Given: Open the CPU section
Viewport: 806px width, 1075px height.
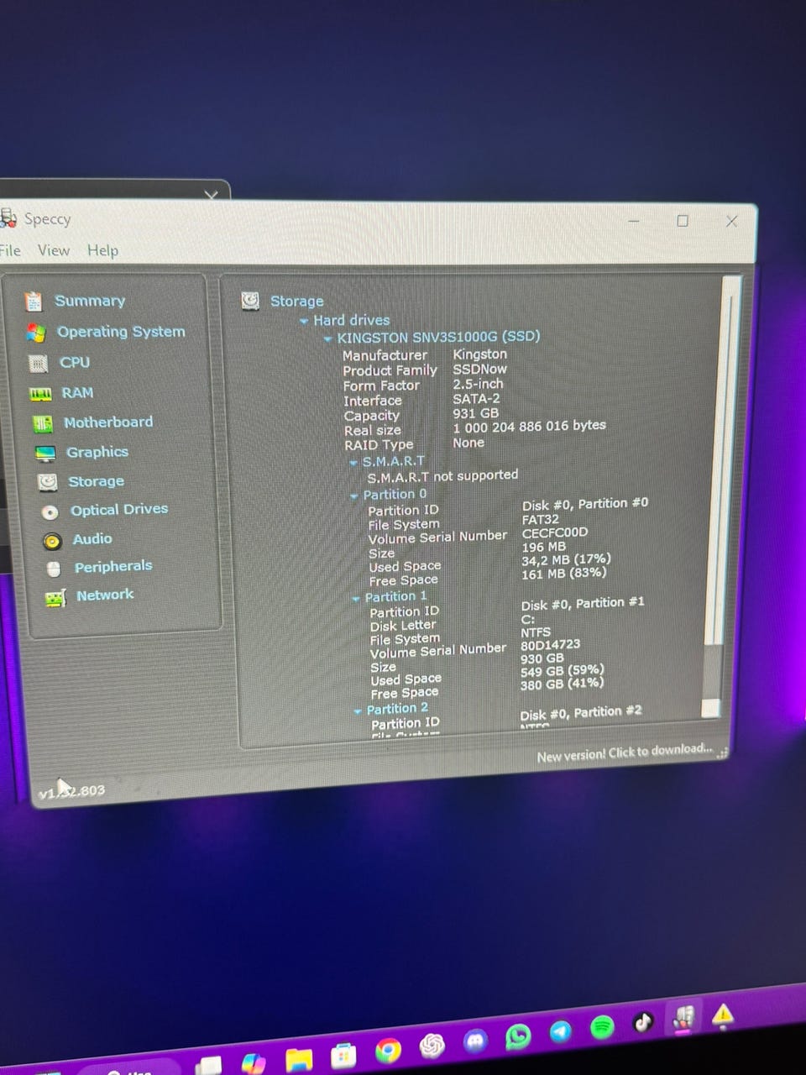Looking at the screenshot, I should [75, 362].
